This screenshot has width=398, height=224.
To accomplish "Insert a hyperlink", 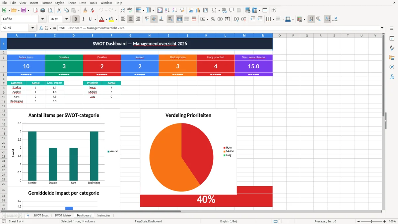I will click(224, 10).
